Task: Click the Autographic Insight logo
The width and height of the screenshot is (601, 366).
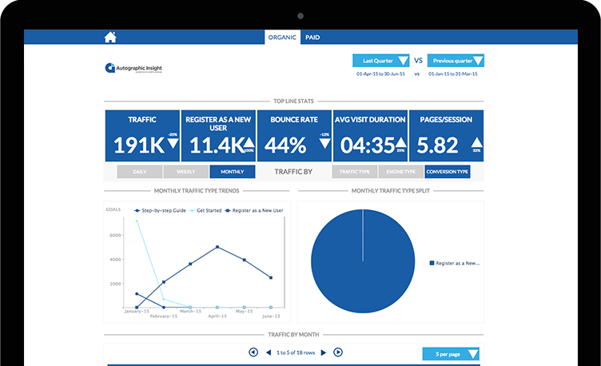Action: [133, 69]
